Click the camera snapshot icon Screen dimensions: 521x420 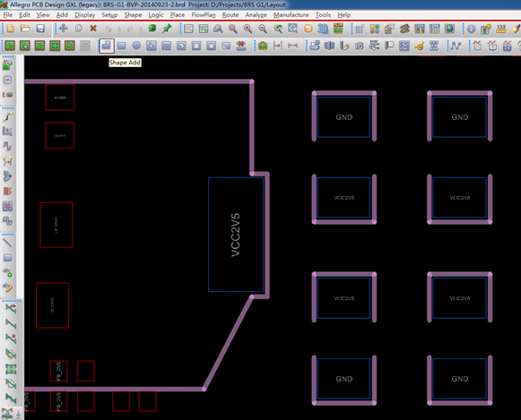click(x=360, y=46)
